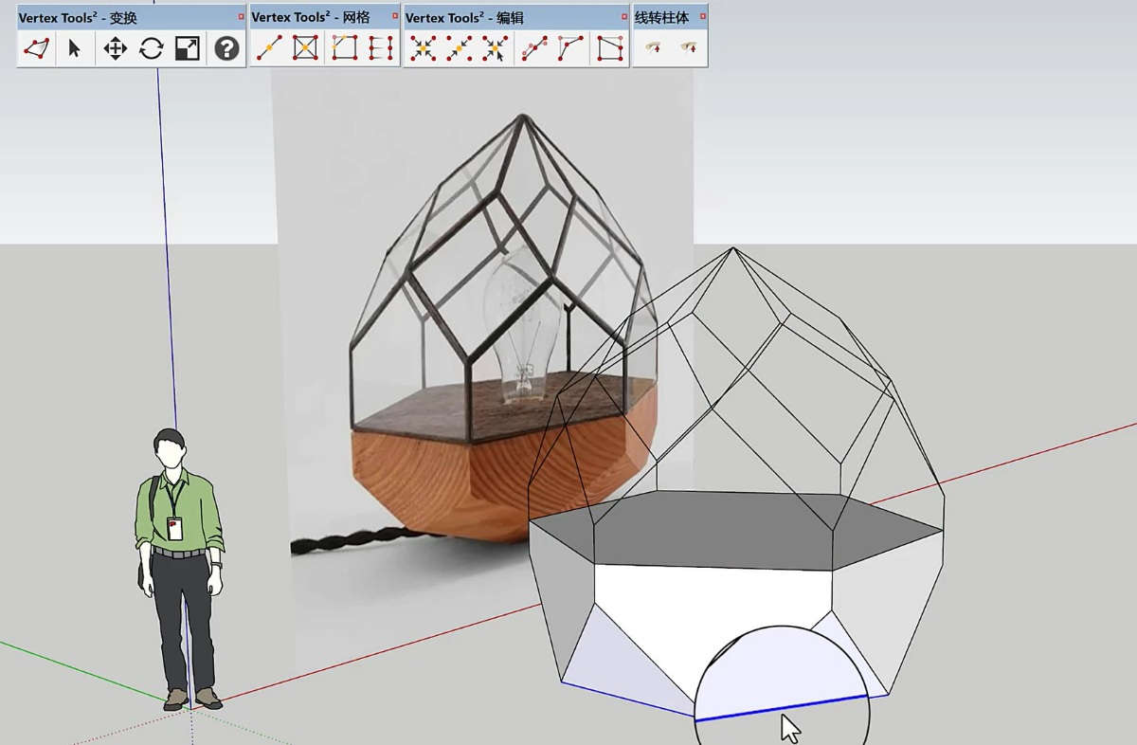1137x745 pixels.
Task: Click the two parallel vertex columns icon
Action: pyautogui.click(x=381, y=48)
